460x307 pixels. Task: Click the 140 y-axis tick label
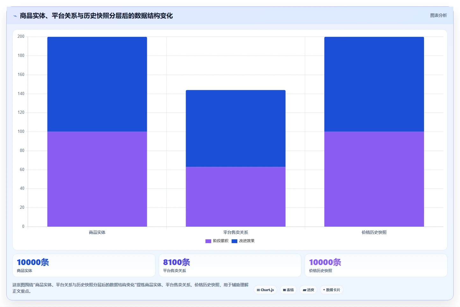point(21,94)
